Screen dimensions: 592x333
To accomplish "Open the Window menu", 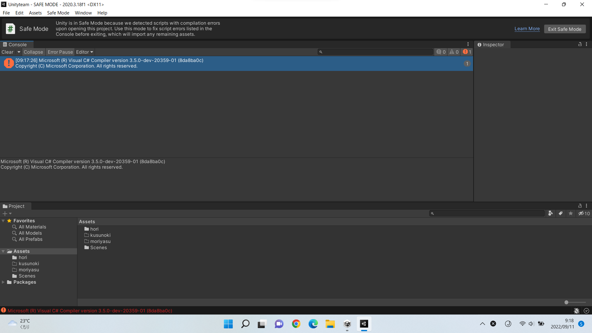I will click(83, 13).
